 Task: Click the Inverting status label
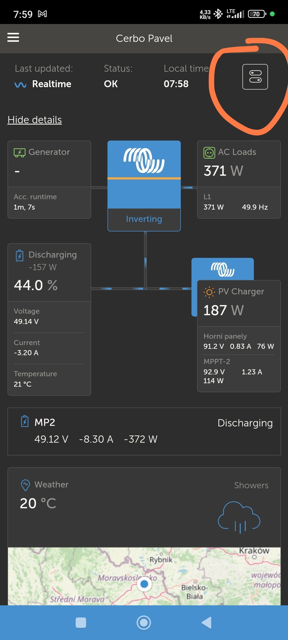(144, 219)
